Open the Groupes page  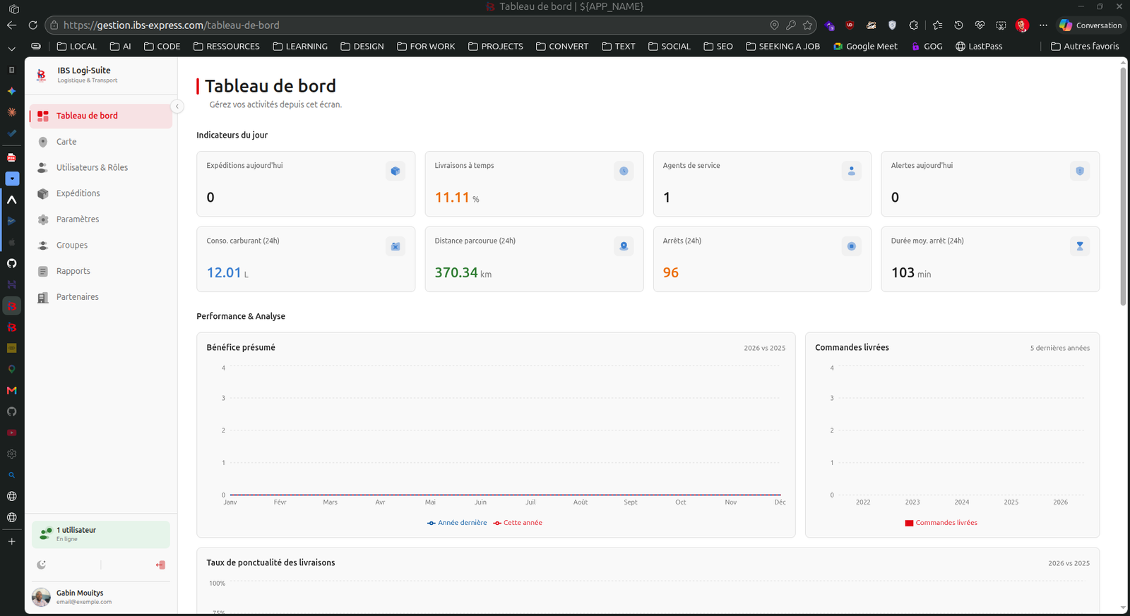click(x=101, y=246)
